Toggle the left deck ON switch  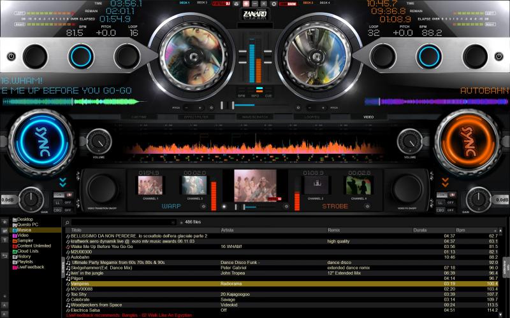pyautogui.click(x=62, y=195)
